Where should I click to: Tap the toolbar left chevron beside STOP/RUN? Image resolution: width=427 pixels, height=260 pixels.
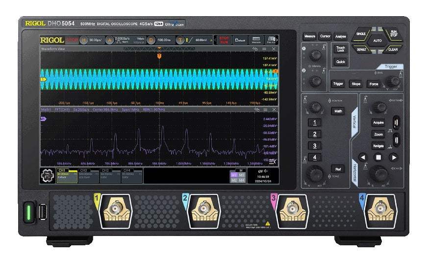click(215, 40)
